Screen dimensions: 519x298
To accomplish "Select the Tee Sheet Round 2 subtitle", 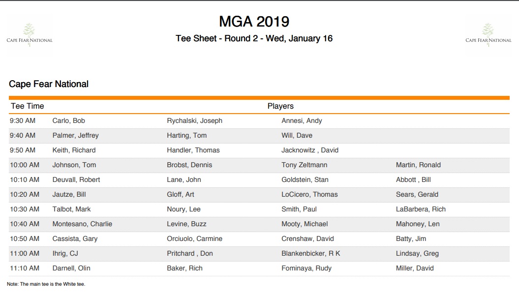I will coord(254,38).
